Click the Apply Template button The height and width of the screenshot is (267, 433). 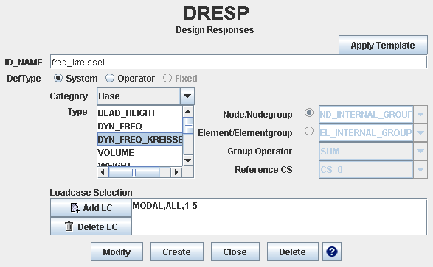pos(383,45)
